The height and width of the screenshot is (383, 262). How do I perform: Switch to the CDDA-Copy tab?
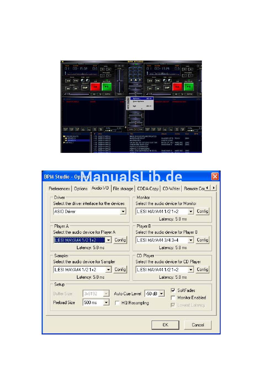pos(148,188)
